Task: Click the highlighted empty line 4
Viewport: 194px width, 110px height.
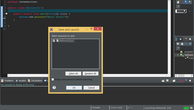Action: click(88, 11)
